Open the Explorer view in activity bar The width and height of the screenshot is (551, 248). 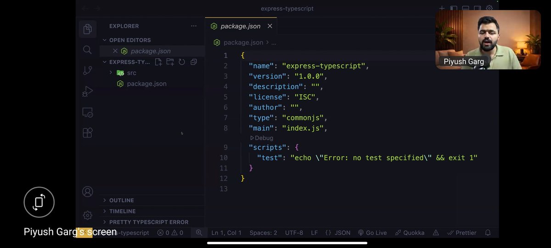coord(87,29)
